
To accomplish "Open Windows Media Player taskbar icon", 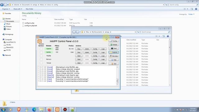I will pos(11,109).
